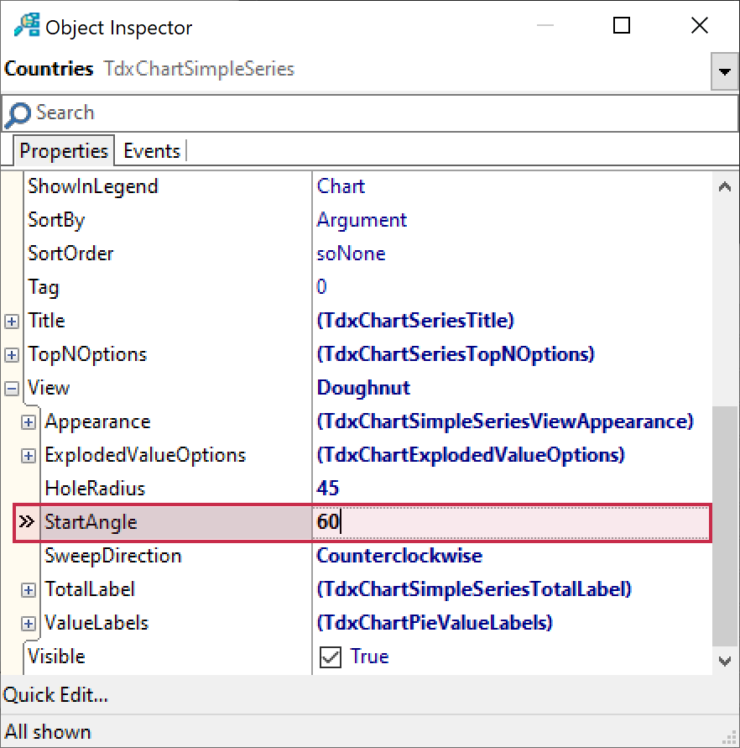Expand the Appearance sub-property

click(x=29, y=421)
